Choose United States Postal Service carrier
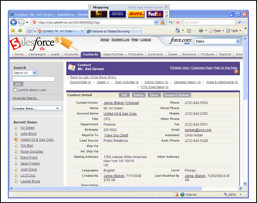The height and width of the screenshot is (203, 257). 117,14
